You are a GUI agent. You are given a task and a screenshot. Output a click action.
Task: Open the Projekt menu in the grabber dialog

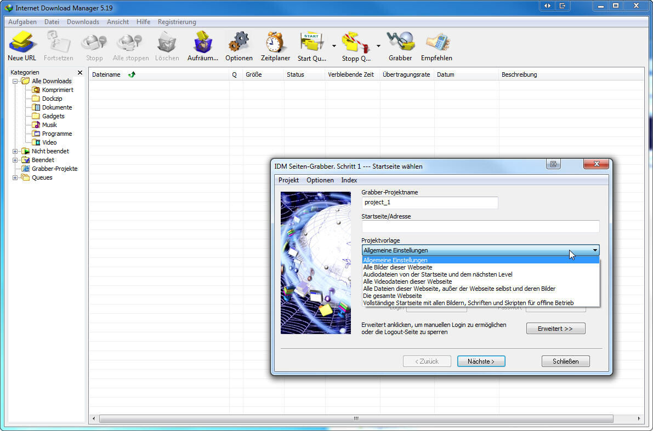[288, 180]
